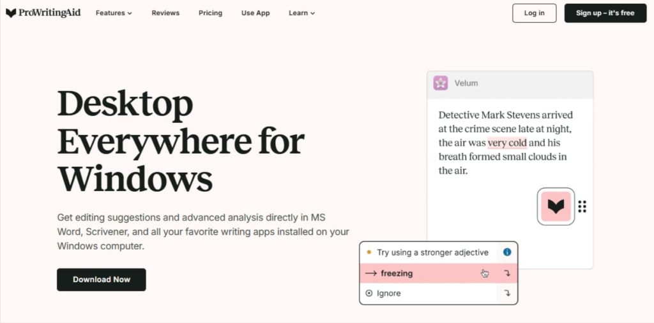Click the blue info icon

coord(507,252)
